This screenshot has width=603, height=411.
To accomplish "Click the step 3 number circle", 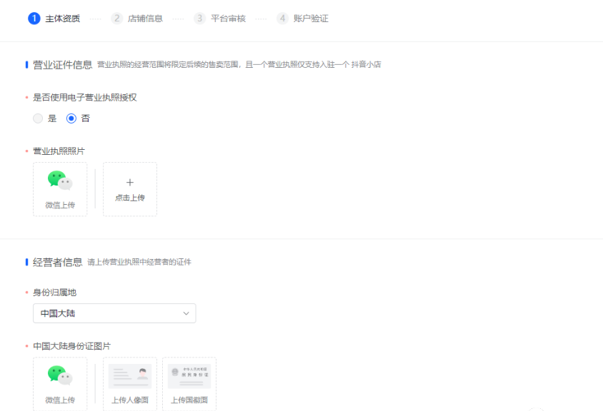I will (x=200, y=19).
